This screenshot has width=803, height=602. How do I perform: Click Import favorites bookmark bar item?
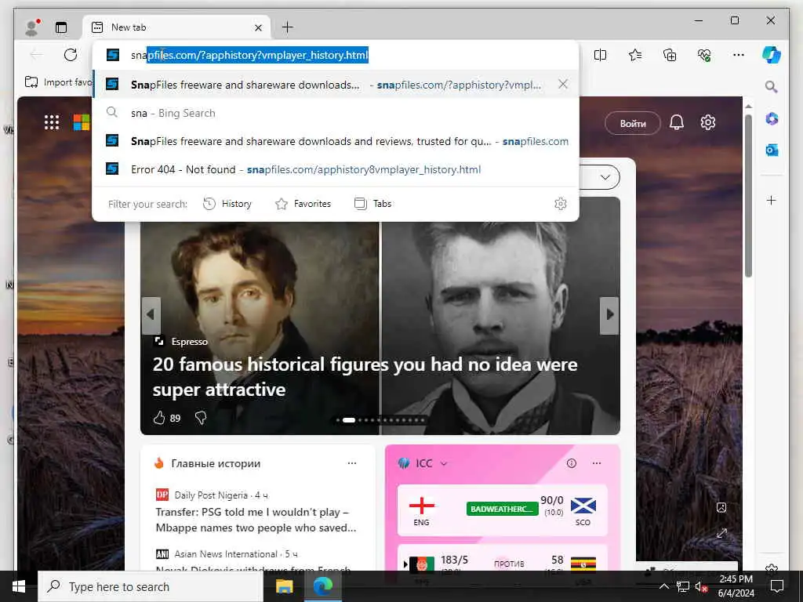pyautogui.click(x=58, y=82)
